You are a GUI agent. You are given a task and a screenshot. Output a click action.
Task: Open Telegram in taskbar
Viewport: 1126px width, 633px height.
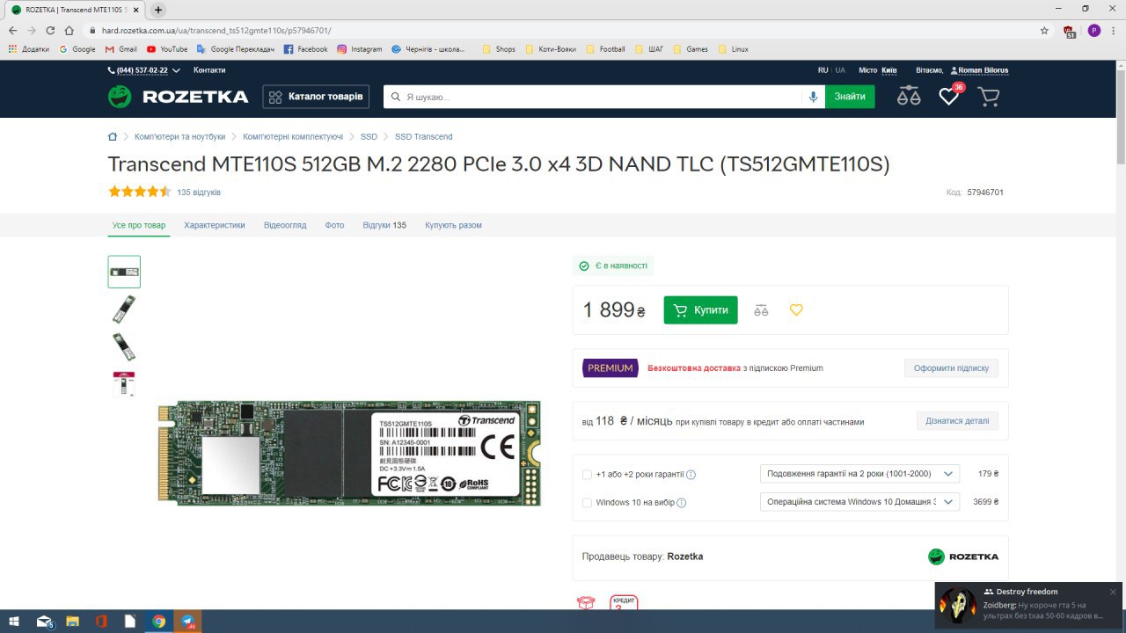(188, 621)
